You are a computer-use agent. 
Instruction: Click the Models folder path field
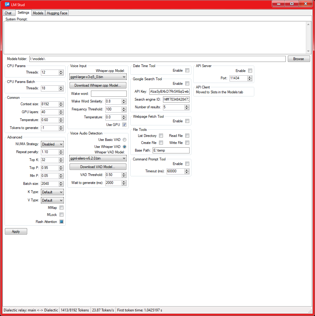[x=157, y=59]
